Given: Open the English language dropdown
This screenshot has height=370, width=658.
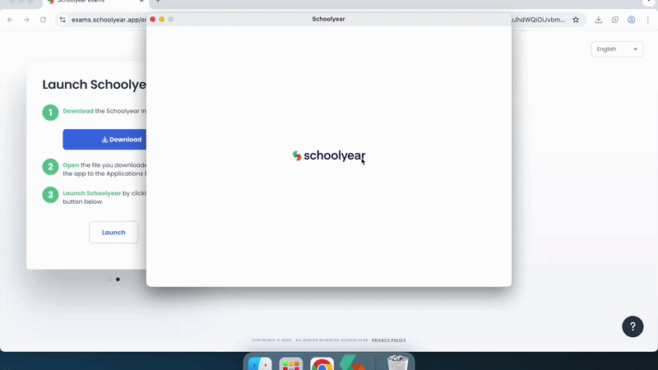Looking at the screenshot, I should click(617, 49).
